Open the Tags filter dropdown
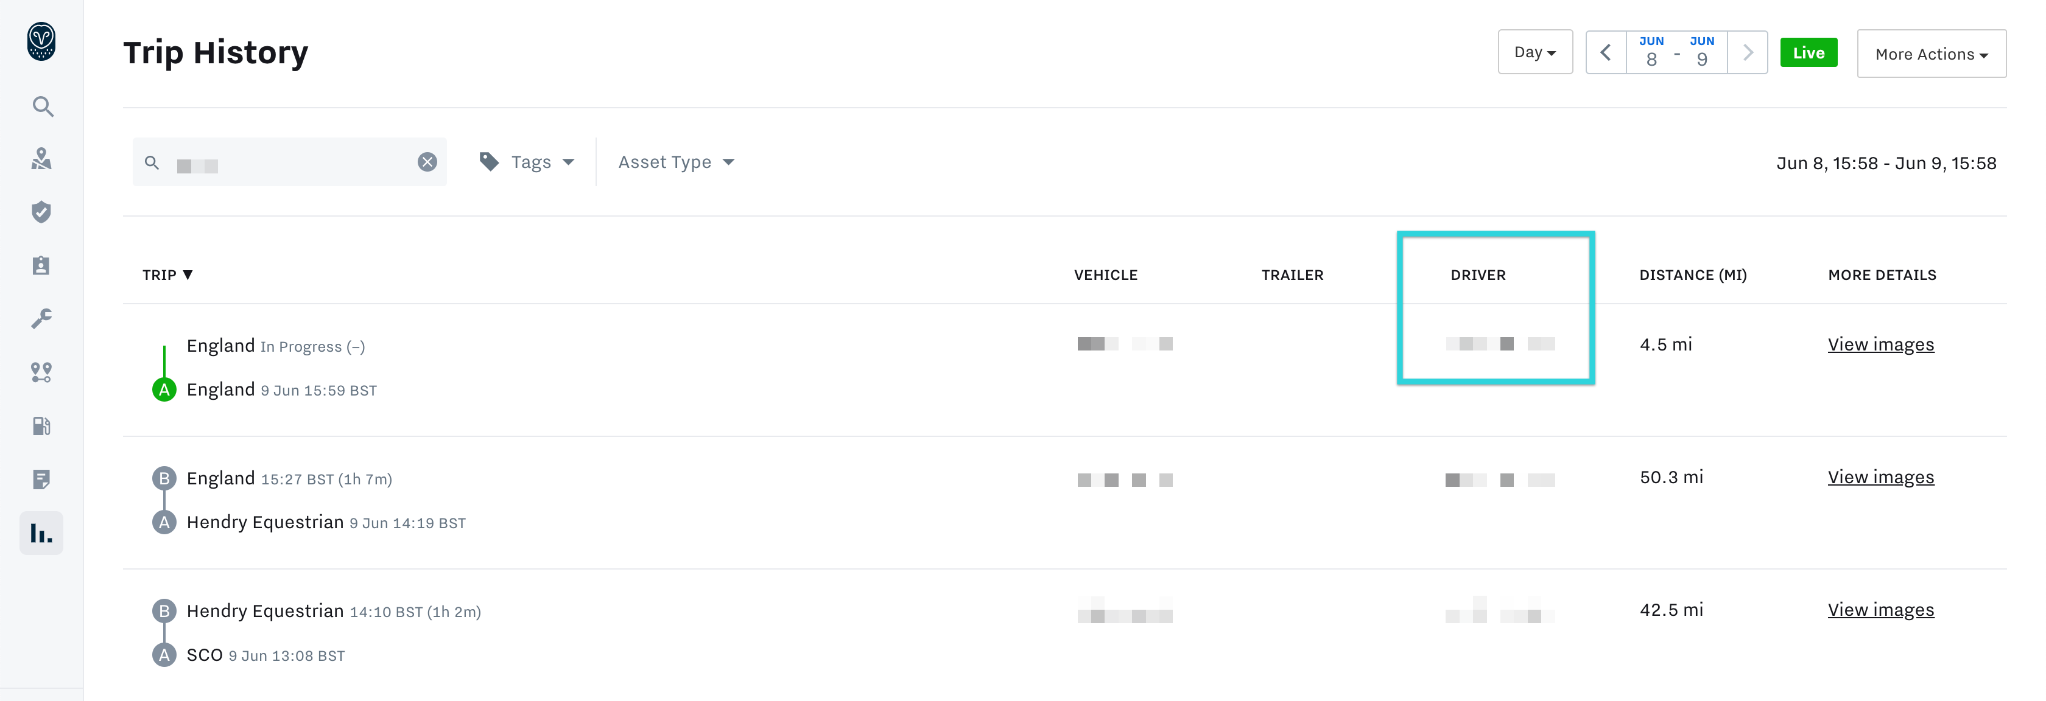This screenshot has height=701, width=2046. click(x=527, y=162)
